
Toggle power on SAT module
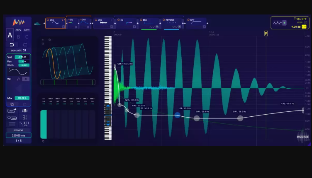[x=188, y=19]
